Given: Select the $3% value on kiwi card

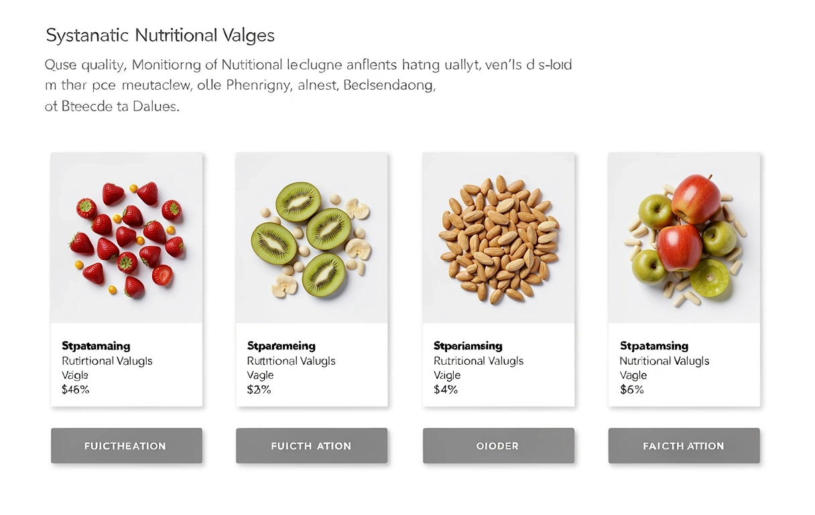Looking at the screenshot, I should pos(259,390).
